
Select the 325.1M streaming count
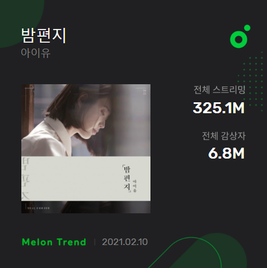click(x=219, y=108)
